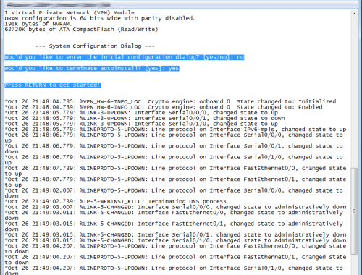Image resolution: width=362 pixels, height=275 pixels.
Task: Click the 'DRAM configuration is 64 bits wide' line
Action: tap(100, 18)
